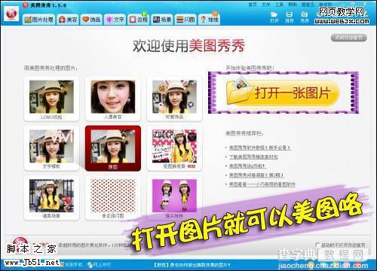The image size is (377, 271).
Task: Select the 文字 tab
Action: tap(115, 20)
